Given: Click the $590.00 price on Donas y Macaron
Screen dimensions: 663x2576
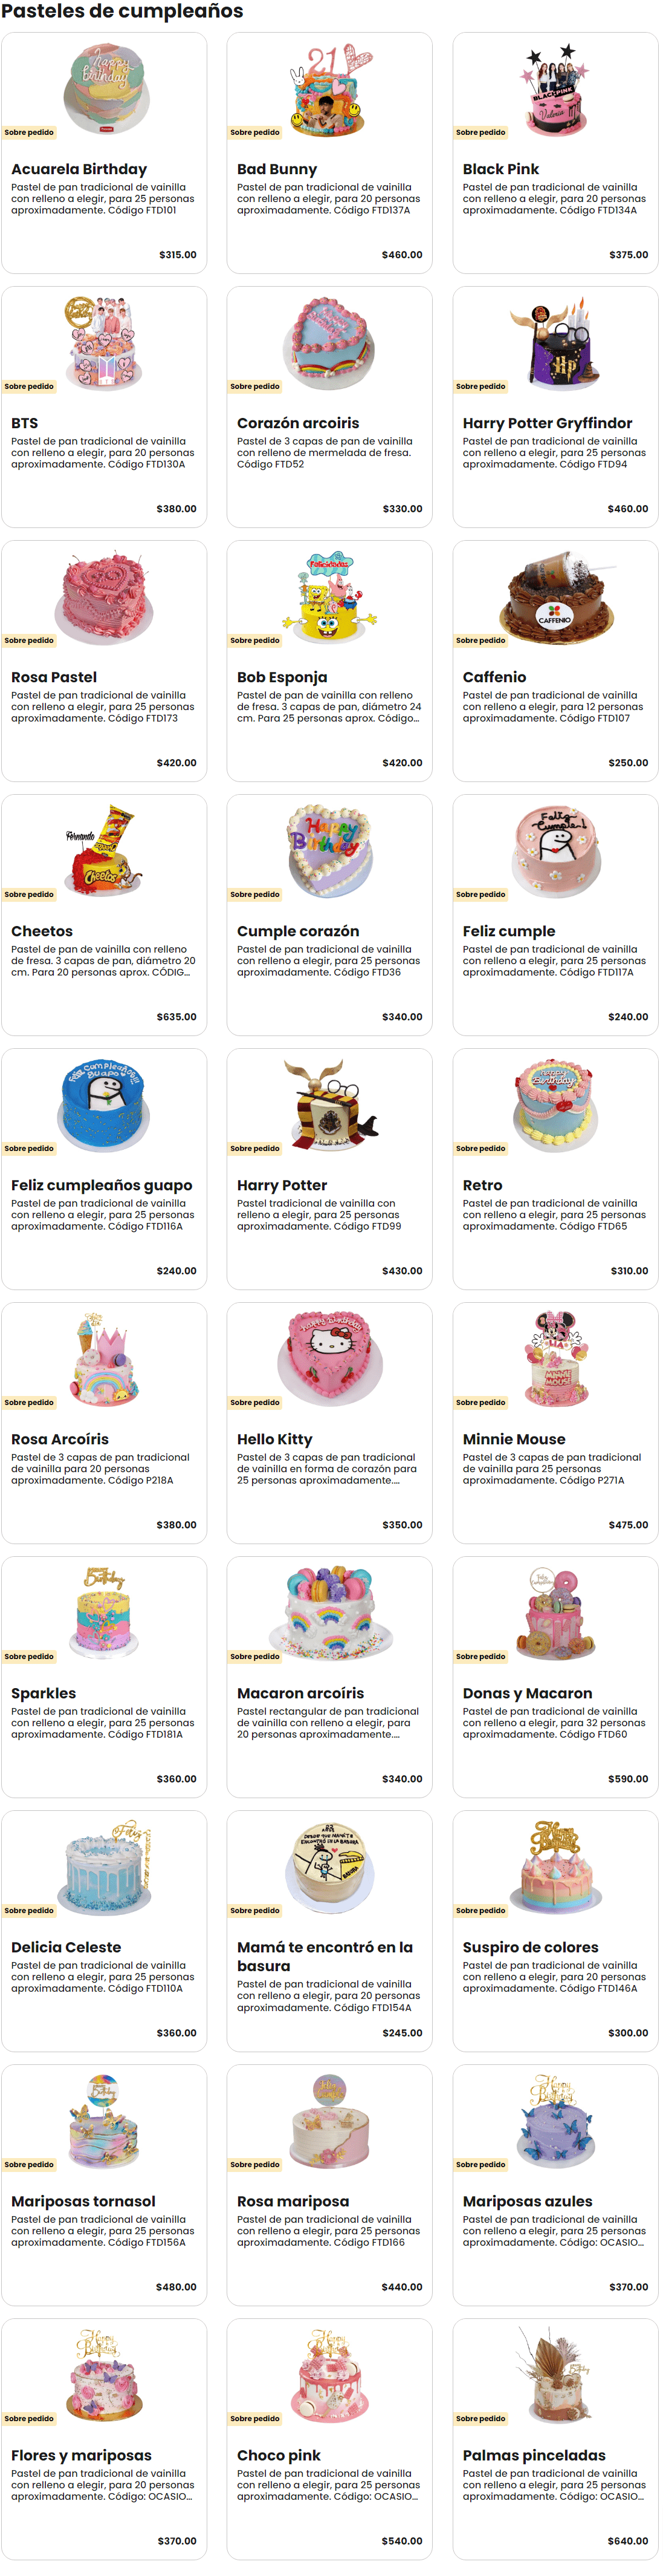Looking at the screenshot, I should (x=628, y=1779).
